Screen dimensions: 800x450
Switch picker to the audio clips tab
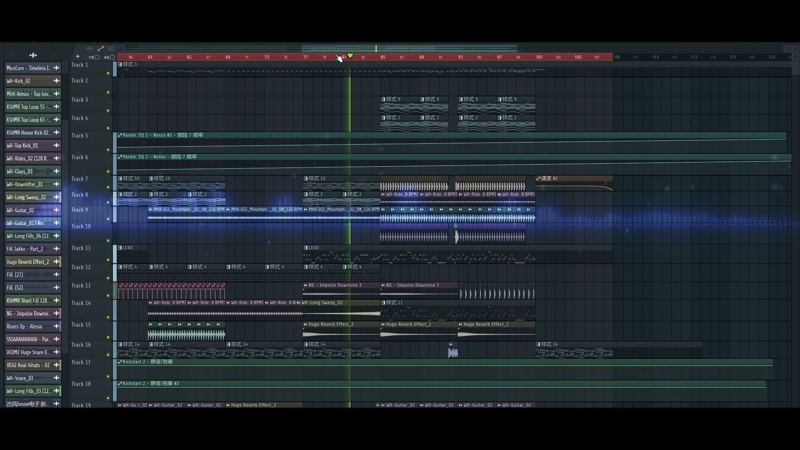[33, 55]
